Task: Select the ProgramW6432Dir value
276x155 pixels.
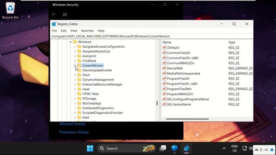Action: (x=180, y=94)
